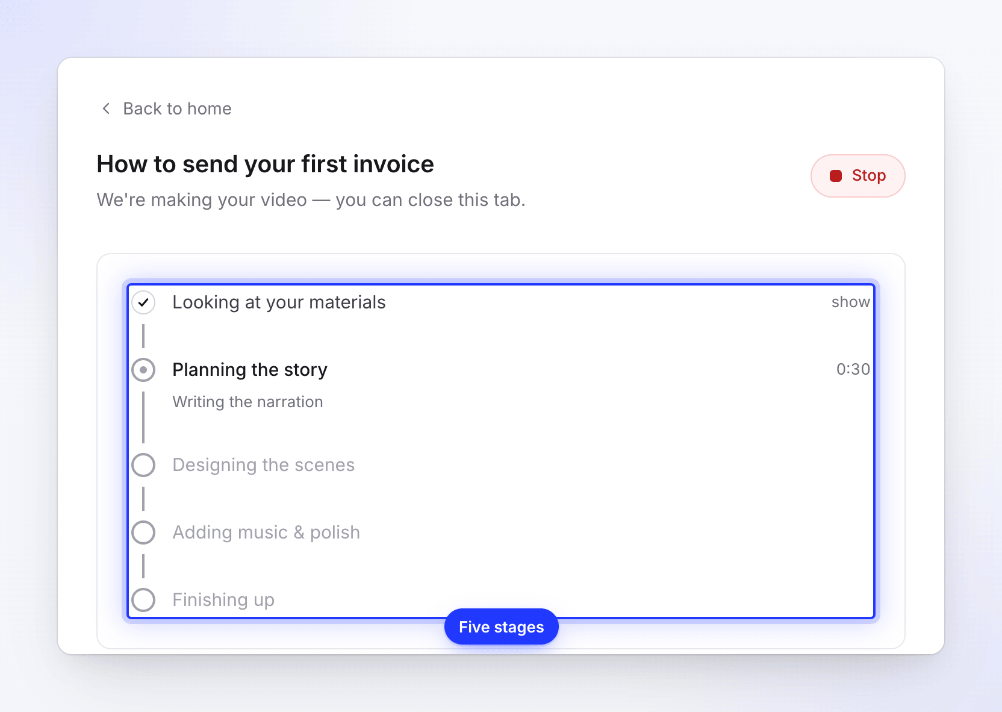Viewport: 1002px width, 712px height.
Task: Click 'Finishing up' stage label
Action: tap(223, 600)
